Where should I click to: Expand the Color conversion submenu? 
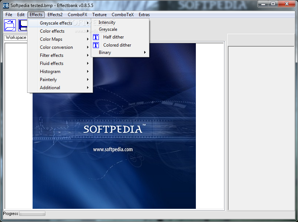coord(60,47)
